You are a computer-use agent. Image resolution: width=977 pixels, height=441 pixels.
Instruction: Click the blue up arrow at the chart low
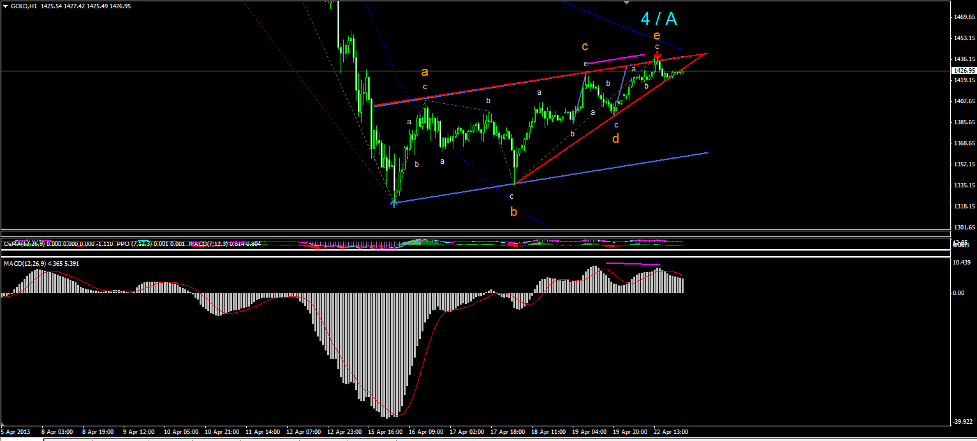pyautogui.click(x=393, y=203)
